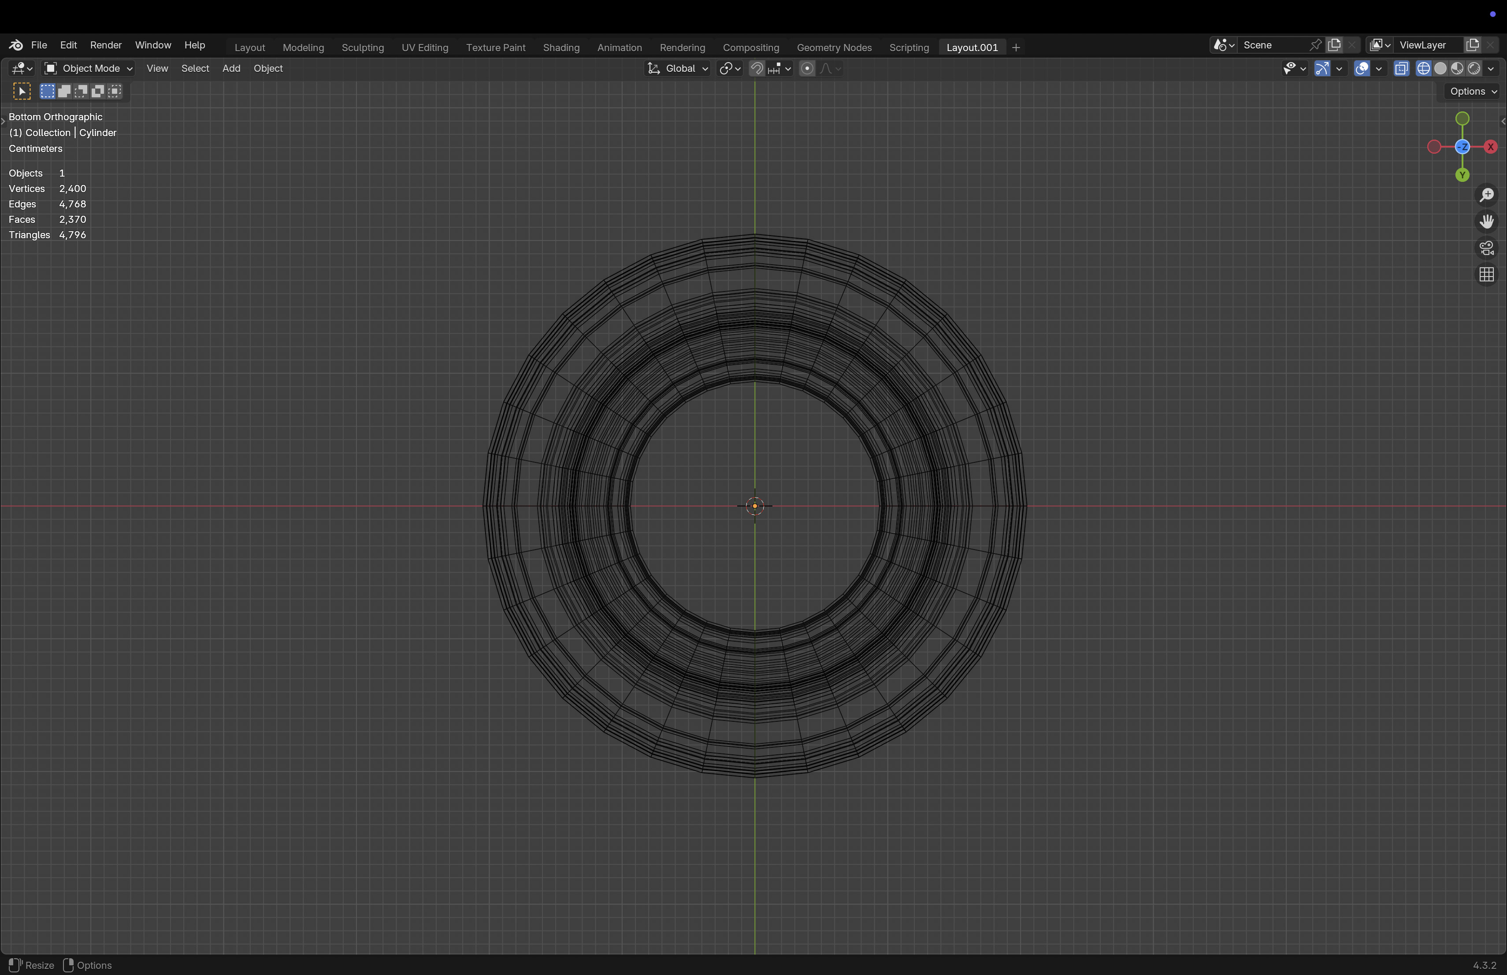Toggle snapping magnet button
The image size is (1507, 975).
coord(757,68)
